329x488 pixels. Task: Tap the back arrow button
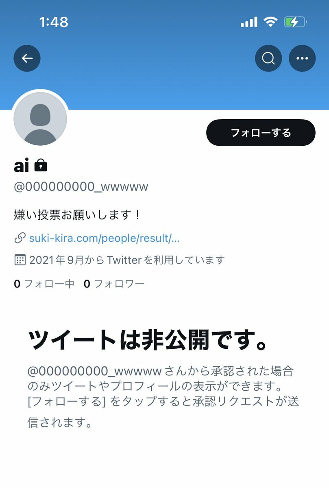tap(27, 58)
